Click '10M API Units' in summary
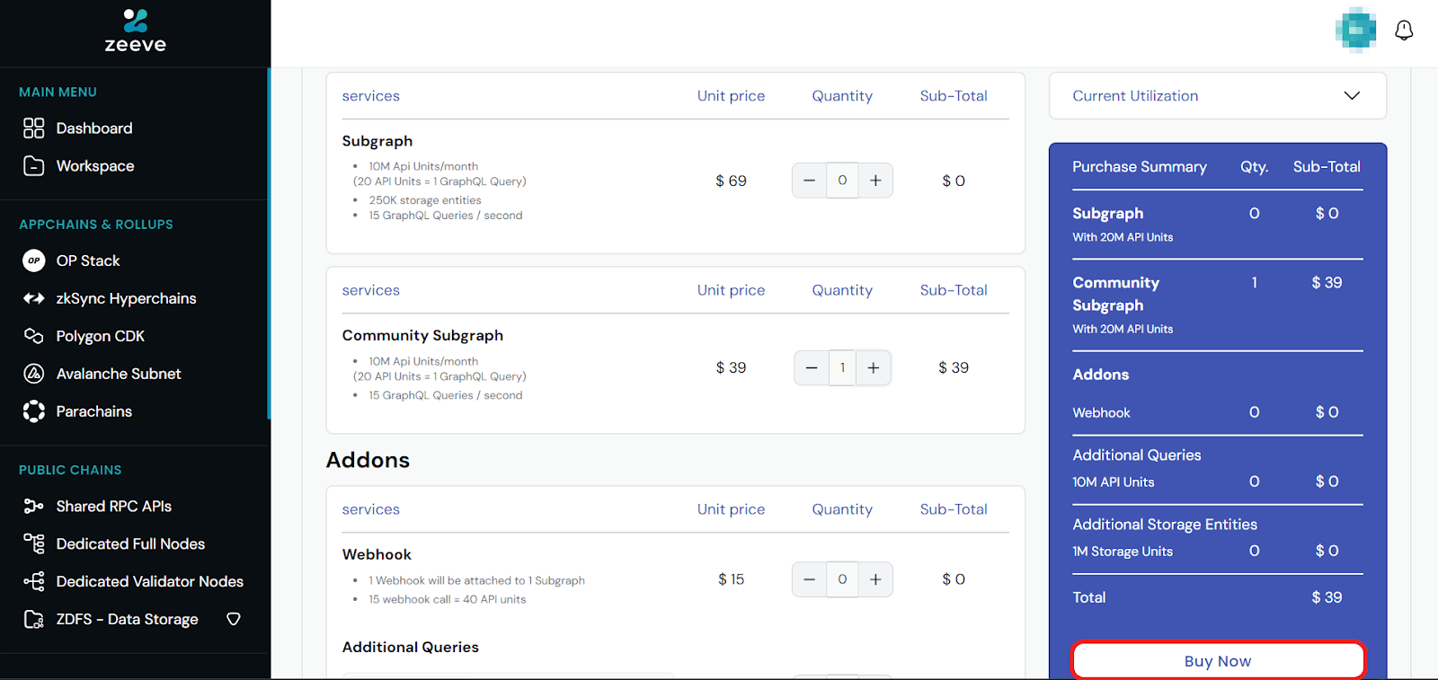This screenshot has height=680, width=1438. coord(1113,482)
